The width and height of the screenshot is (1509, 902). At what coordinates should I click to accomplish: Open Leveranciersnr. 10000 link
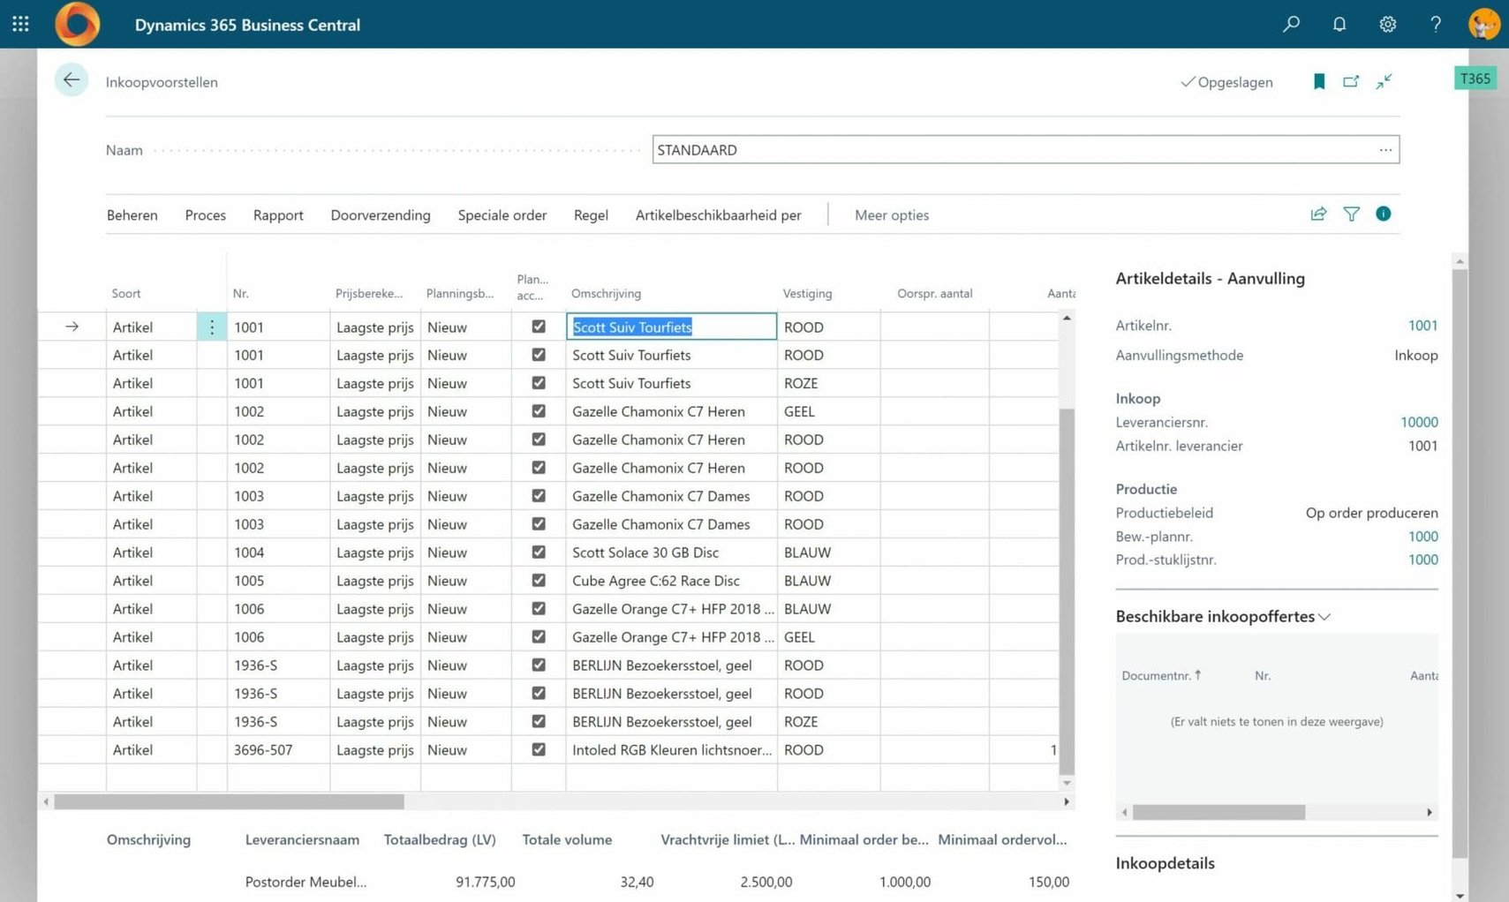pos(1419,423)
